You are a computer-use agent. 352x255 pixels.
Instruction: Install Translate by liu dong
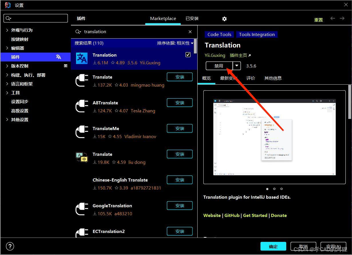180,154
